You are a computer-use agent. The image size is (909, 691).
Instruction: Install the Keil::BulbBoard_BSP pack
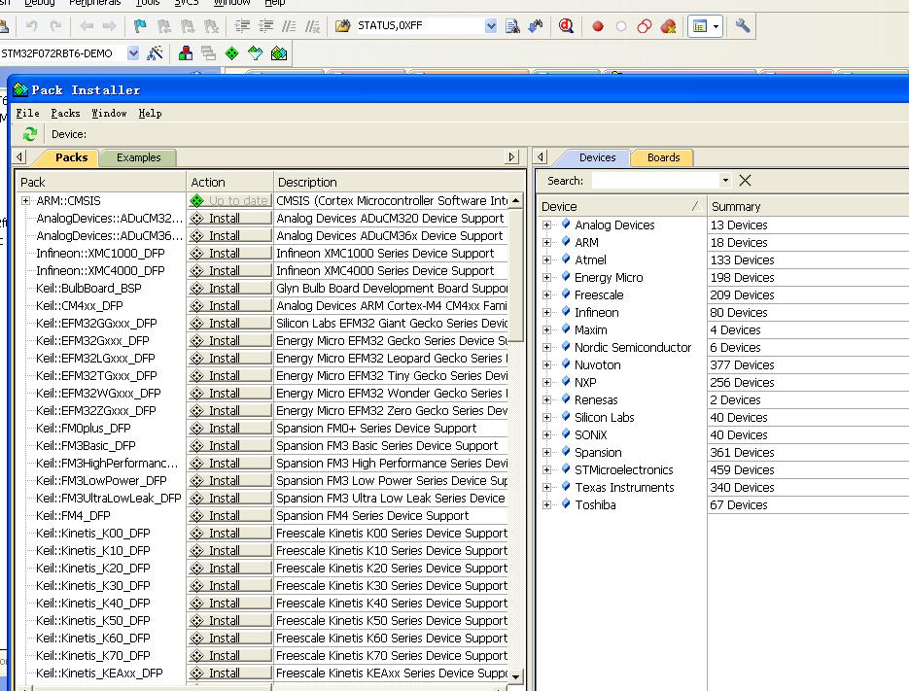point(229,288)
